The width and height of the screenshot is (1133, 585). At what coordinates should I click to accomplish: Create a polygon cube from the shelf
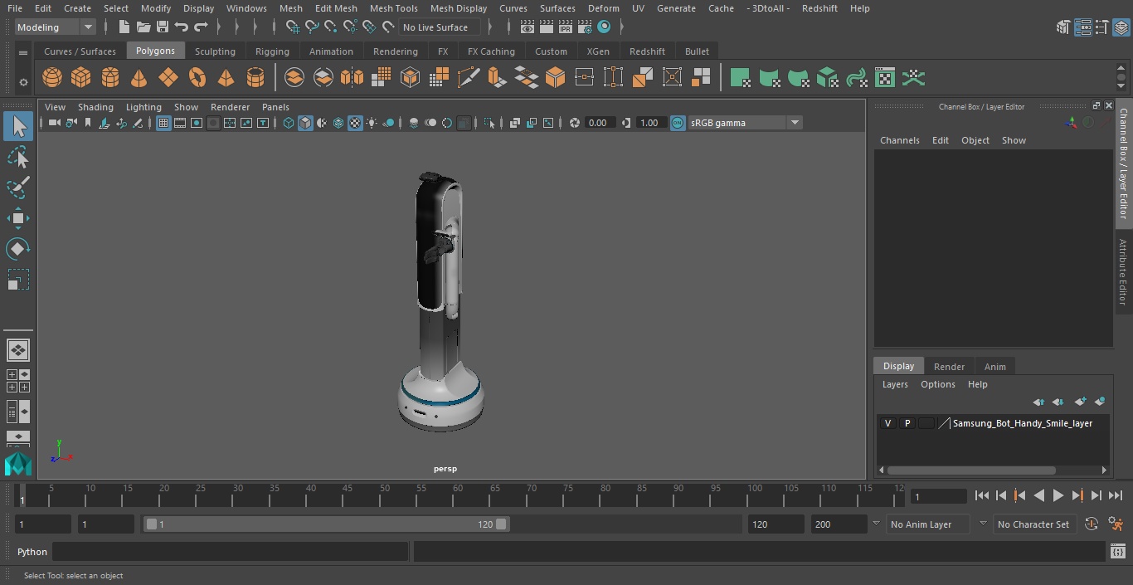click(x=81, y=78)
